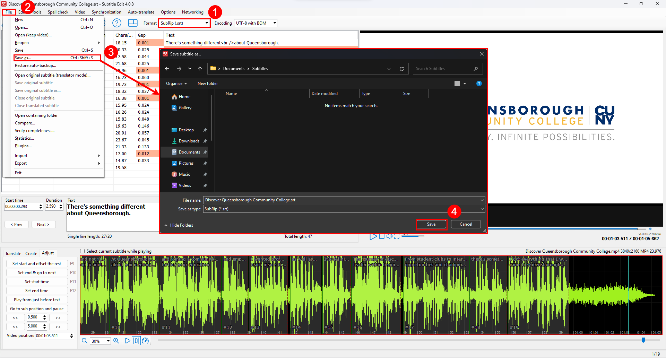Toggle Select current subtitle while playing
Image resolution: width=666 pixels, height=358 pixels.
(x=82, y=251)
